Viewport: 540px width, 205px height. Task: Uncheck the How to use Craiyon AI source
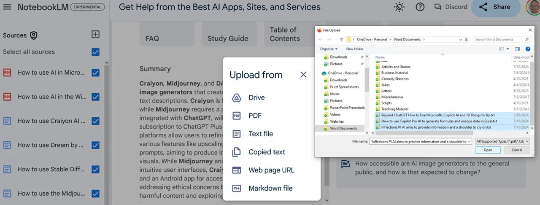click(95, 121)
